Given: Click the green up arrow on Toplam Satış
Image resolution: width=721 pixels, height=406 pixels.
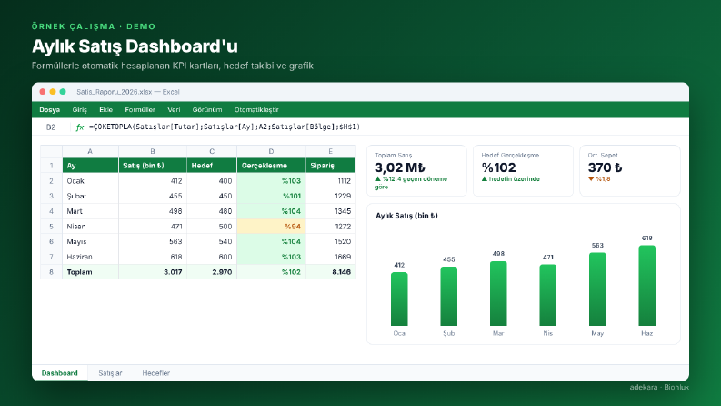Looking at the screenshot, I should pos(377,179).
